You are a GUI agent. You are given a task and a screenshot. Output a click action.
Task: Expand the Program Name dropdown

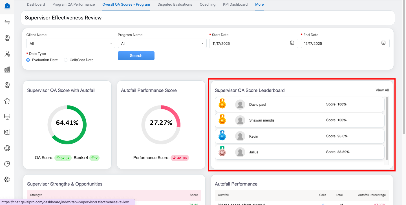[162, 43]
